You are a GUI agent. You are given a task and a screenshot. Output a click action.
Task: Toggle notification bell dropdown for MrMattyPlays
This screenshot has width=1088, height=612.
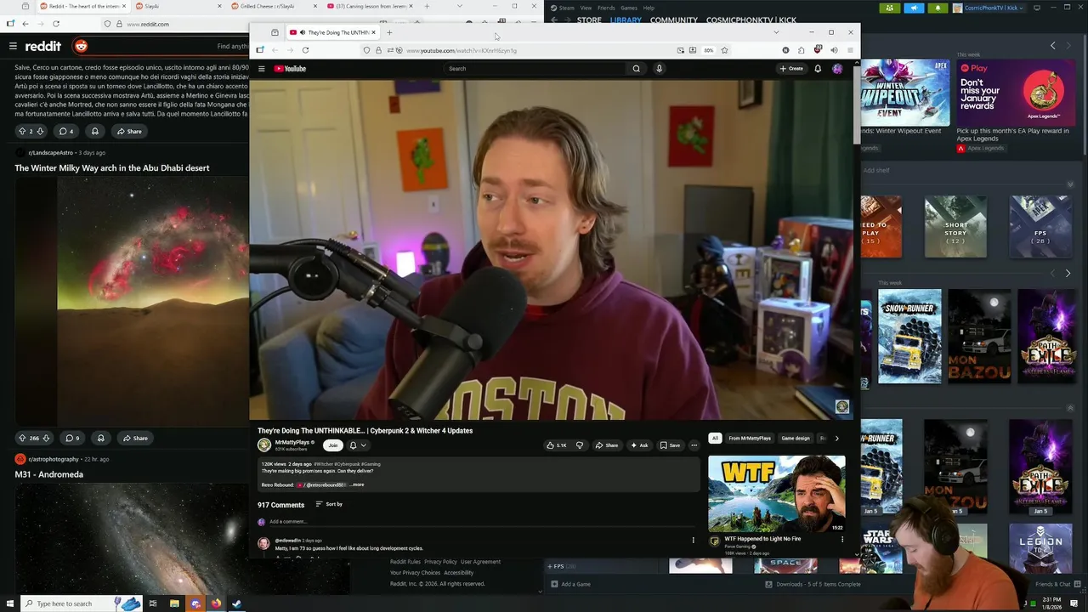[357, 445]
